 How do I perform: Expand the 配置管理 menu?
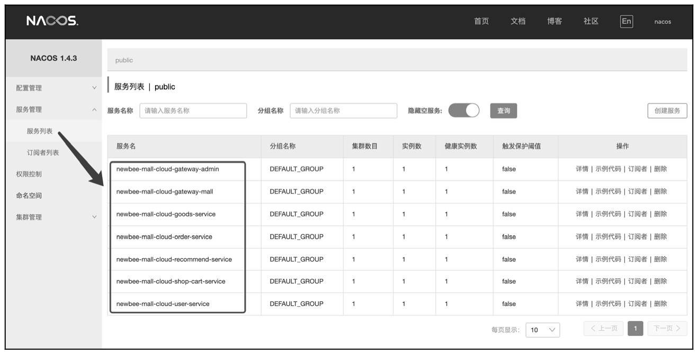click(x=53, y=88)
